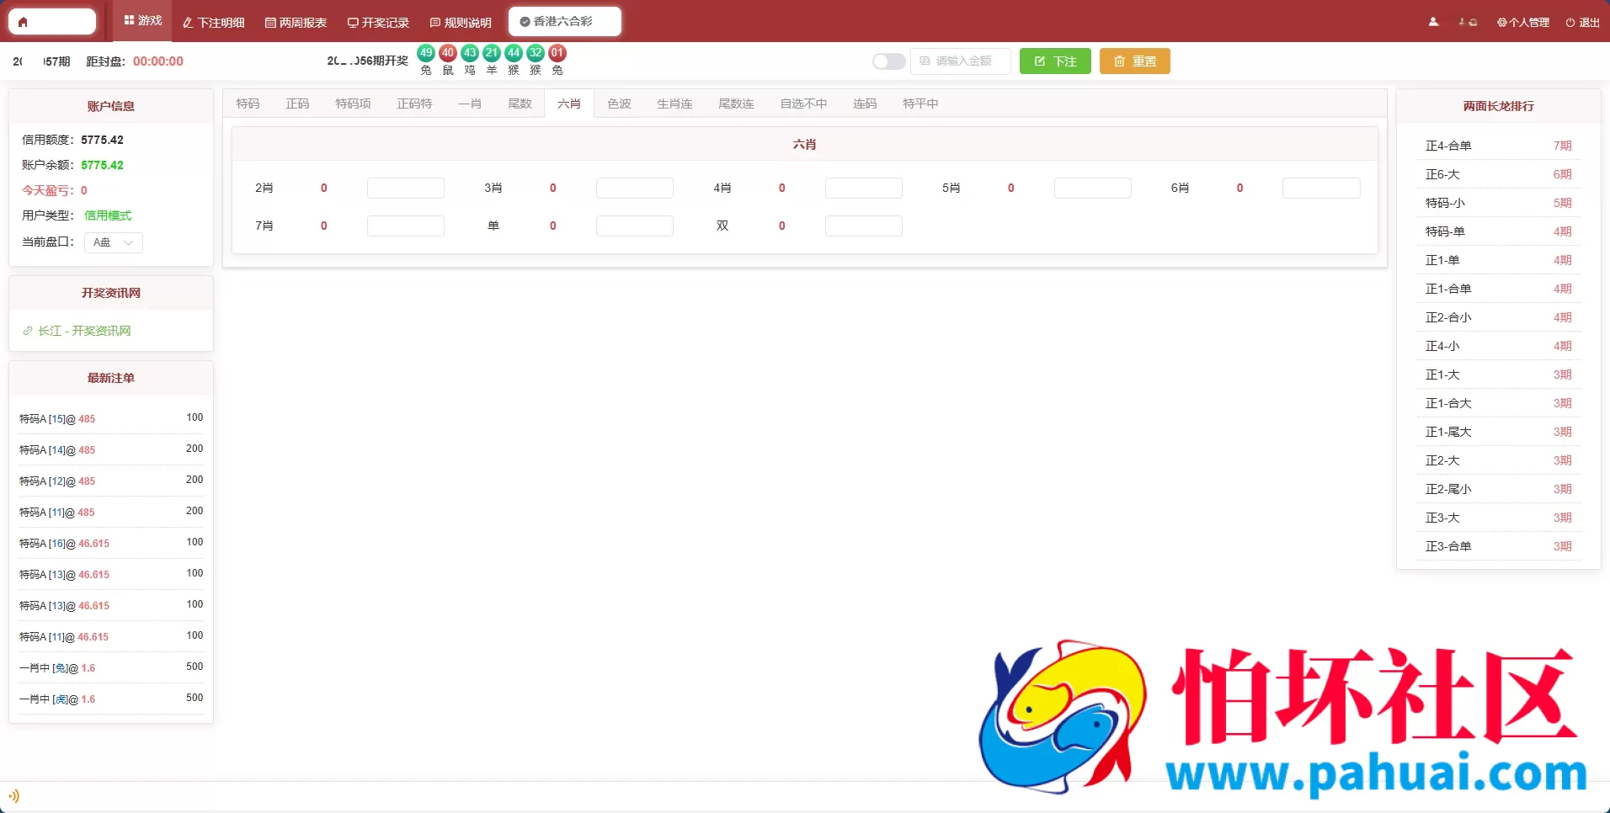Switch to the 连码 tab
The image size is (1610, 813).
click(865, 104)
